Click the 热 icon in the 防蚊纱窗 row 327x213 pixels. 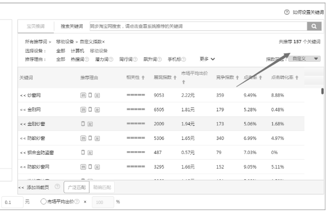click(x=83, y=138)
